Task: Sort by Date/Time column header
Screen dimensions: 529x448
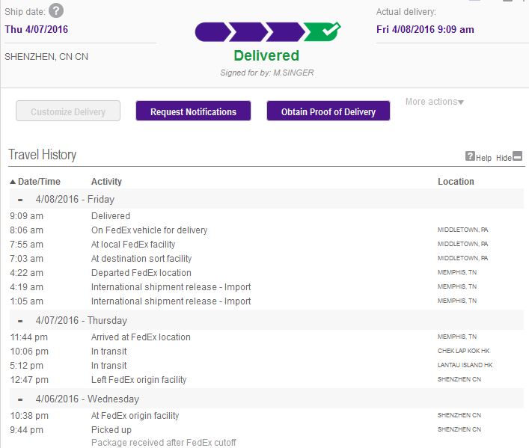Action: pos(35,182)
